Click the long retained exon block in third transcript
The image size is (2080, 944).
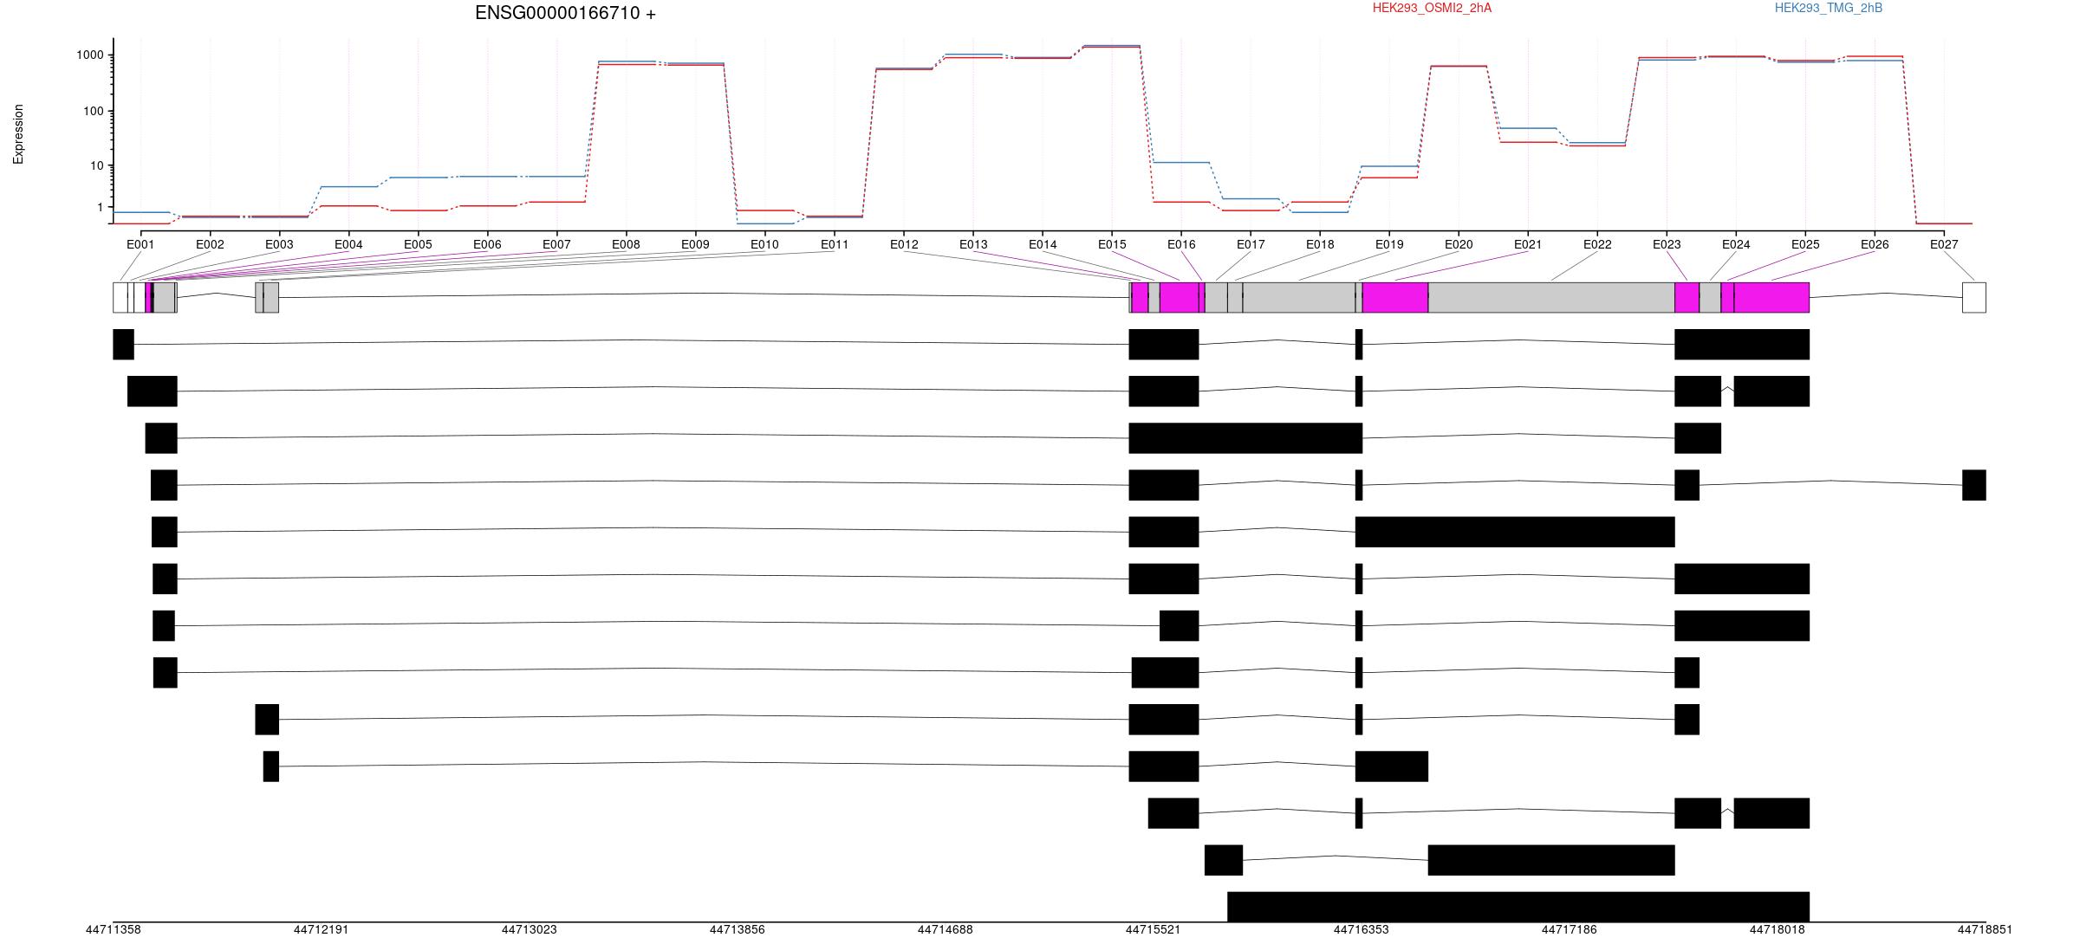point(1245,438)
